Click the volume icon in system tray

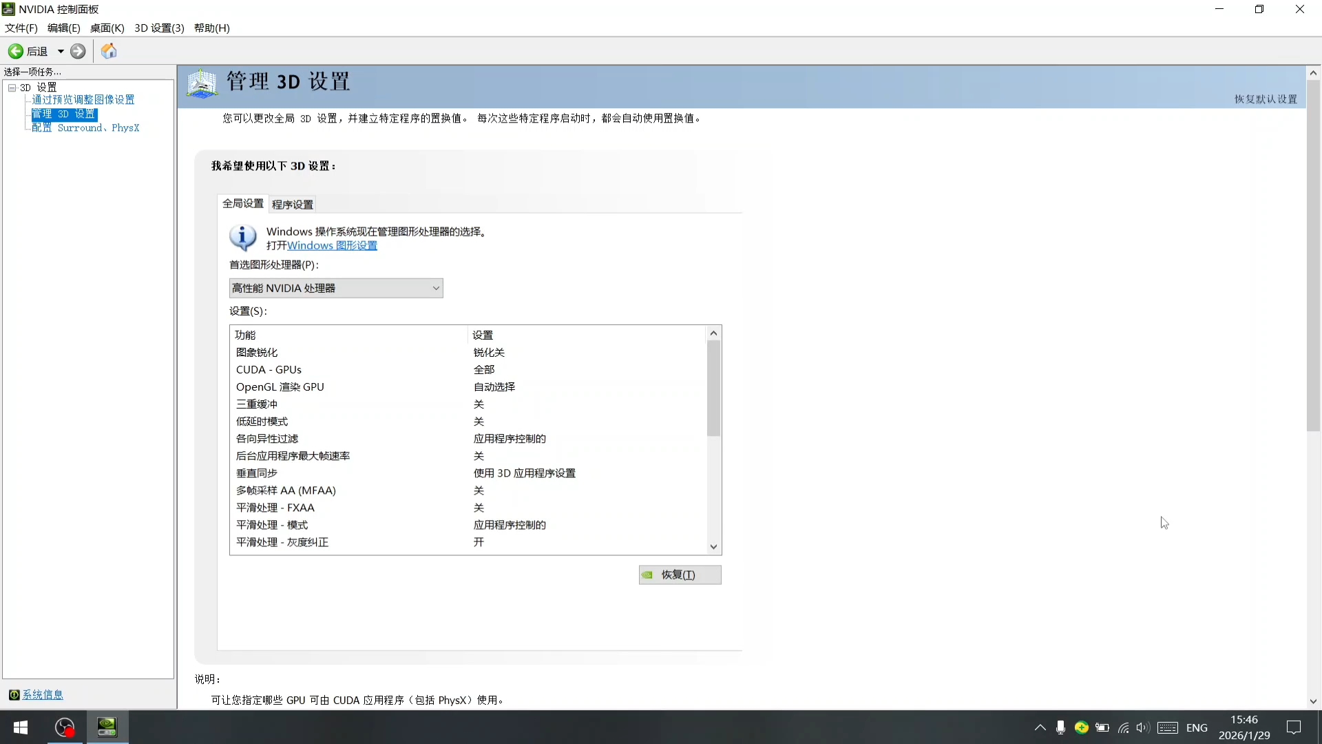tap(1142, 727)
